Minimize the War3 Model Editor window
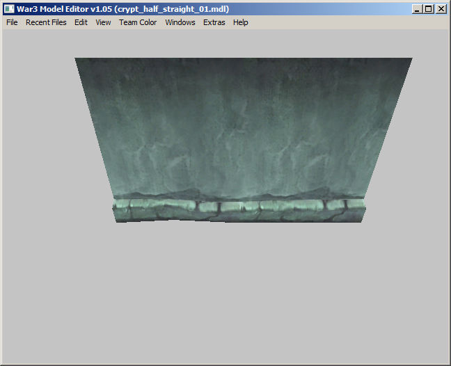 click(x=417, y=9)
